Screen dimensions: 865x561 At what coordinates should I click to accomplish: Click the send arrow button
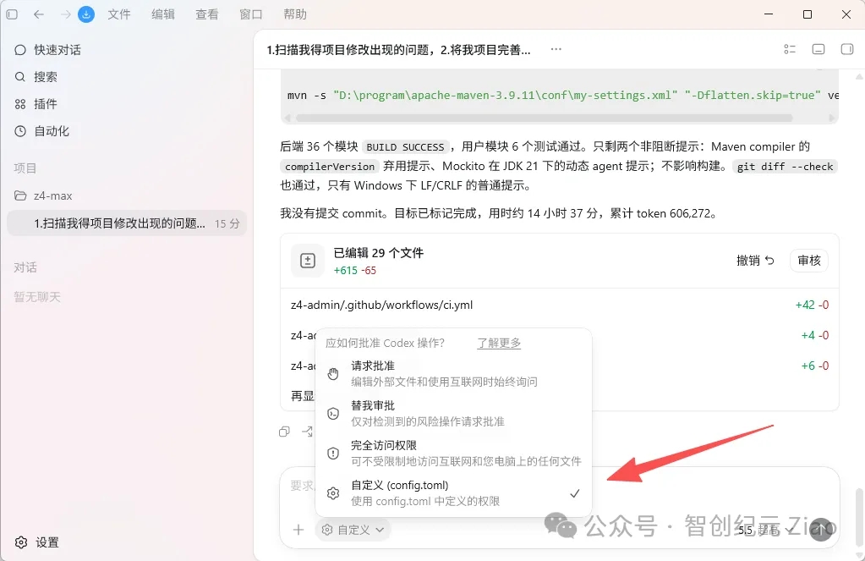coord(821,530)
